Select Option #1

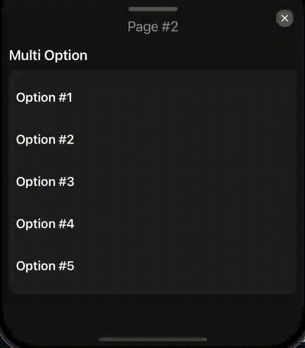(44, 97)
